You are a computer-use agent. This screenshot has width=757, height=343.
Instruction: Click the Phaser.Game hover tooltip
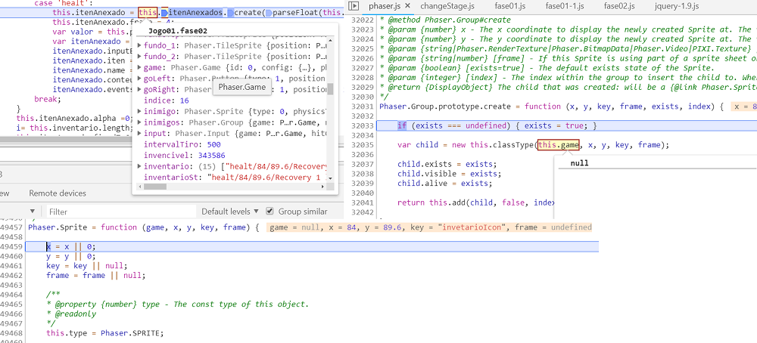[242, 87]
